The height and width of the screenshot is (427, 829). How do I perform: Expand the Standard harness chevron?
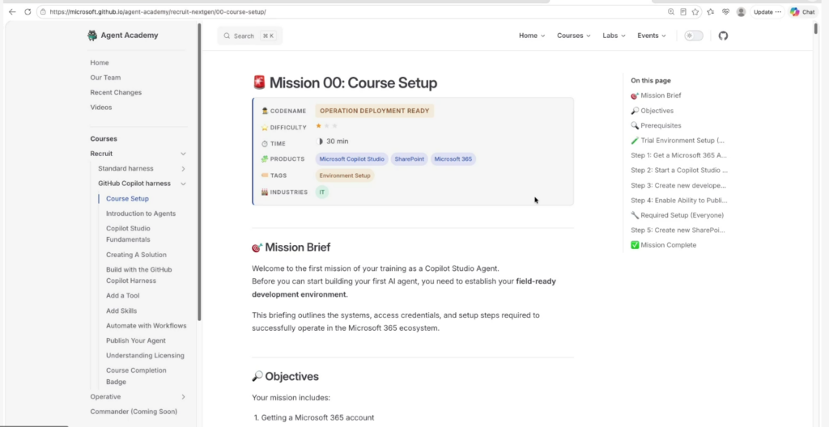pyautogui.click(x=183, y=168)
